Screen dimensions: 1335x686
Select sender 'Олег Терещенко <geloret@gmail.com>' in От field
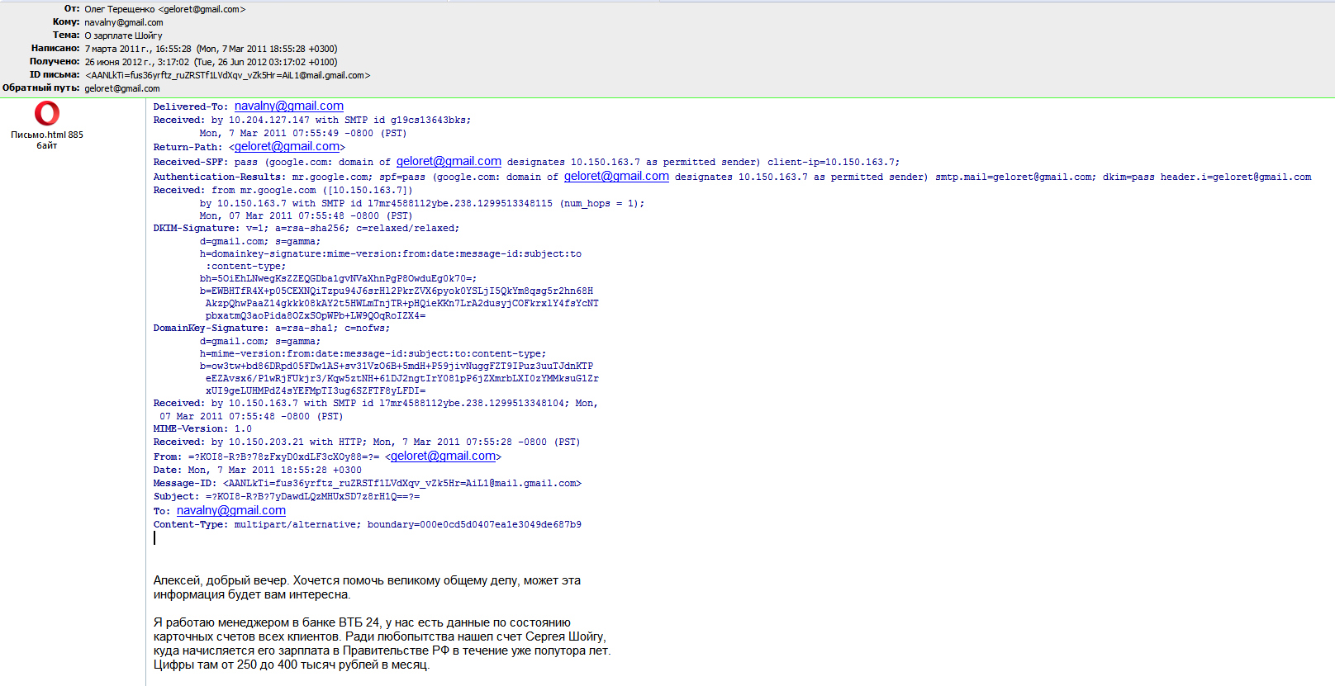click(x=165, y=9)
